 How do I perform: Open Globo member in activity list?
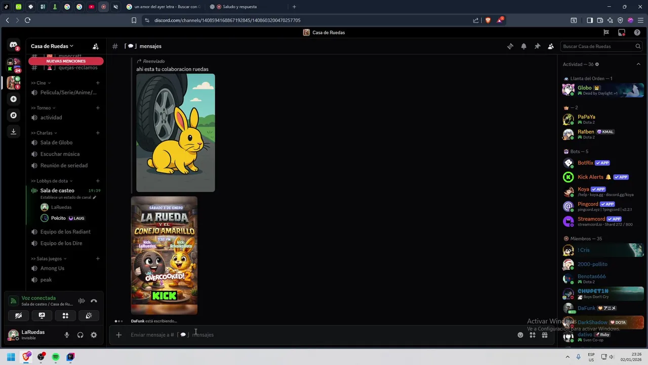tap(602, 90)
